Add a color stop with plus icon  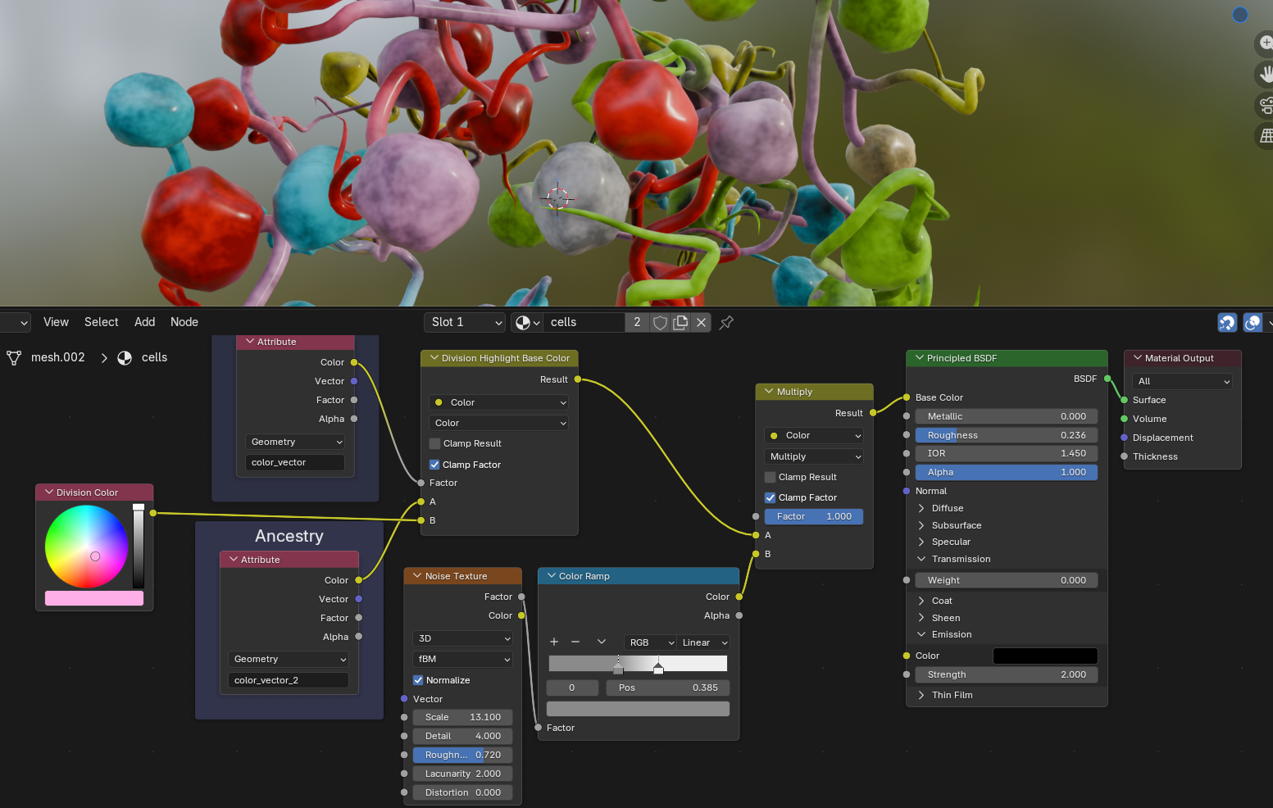pyautogui.click(x=554, y=642)
